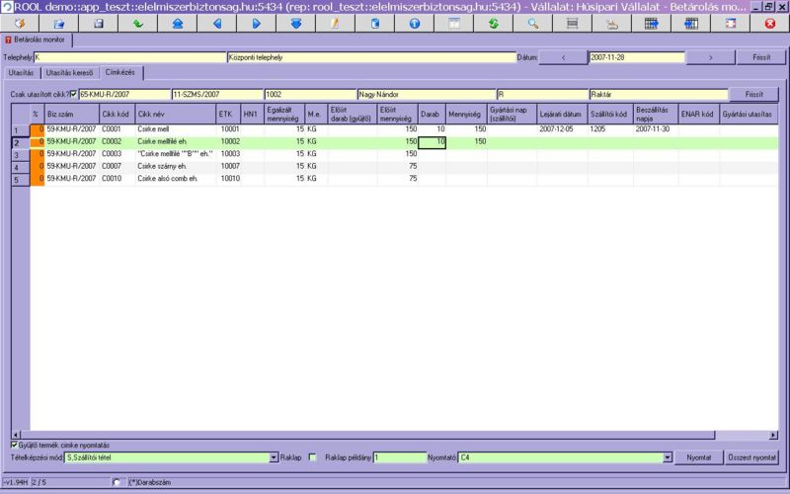The width and height of the screenshot is (790, 494).
Task: Click the blue left arrow toolbar icon
Action: point(217,23)
